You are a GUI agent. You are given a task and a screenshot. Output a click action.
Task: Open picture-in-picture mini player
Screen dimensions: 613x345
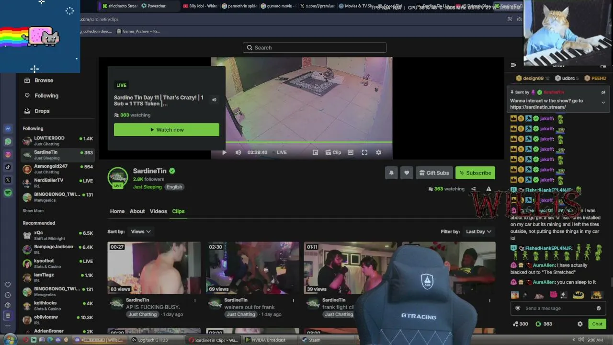click(315, 152)
